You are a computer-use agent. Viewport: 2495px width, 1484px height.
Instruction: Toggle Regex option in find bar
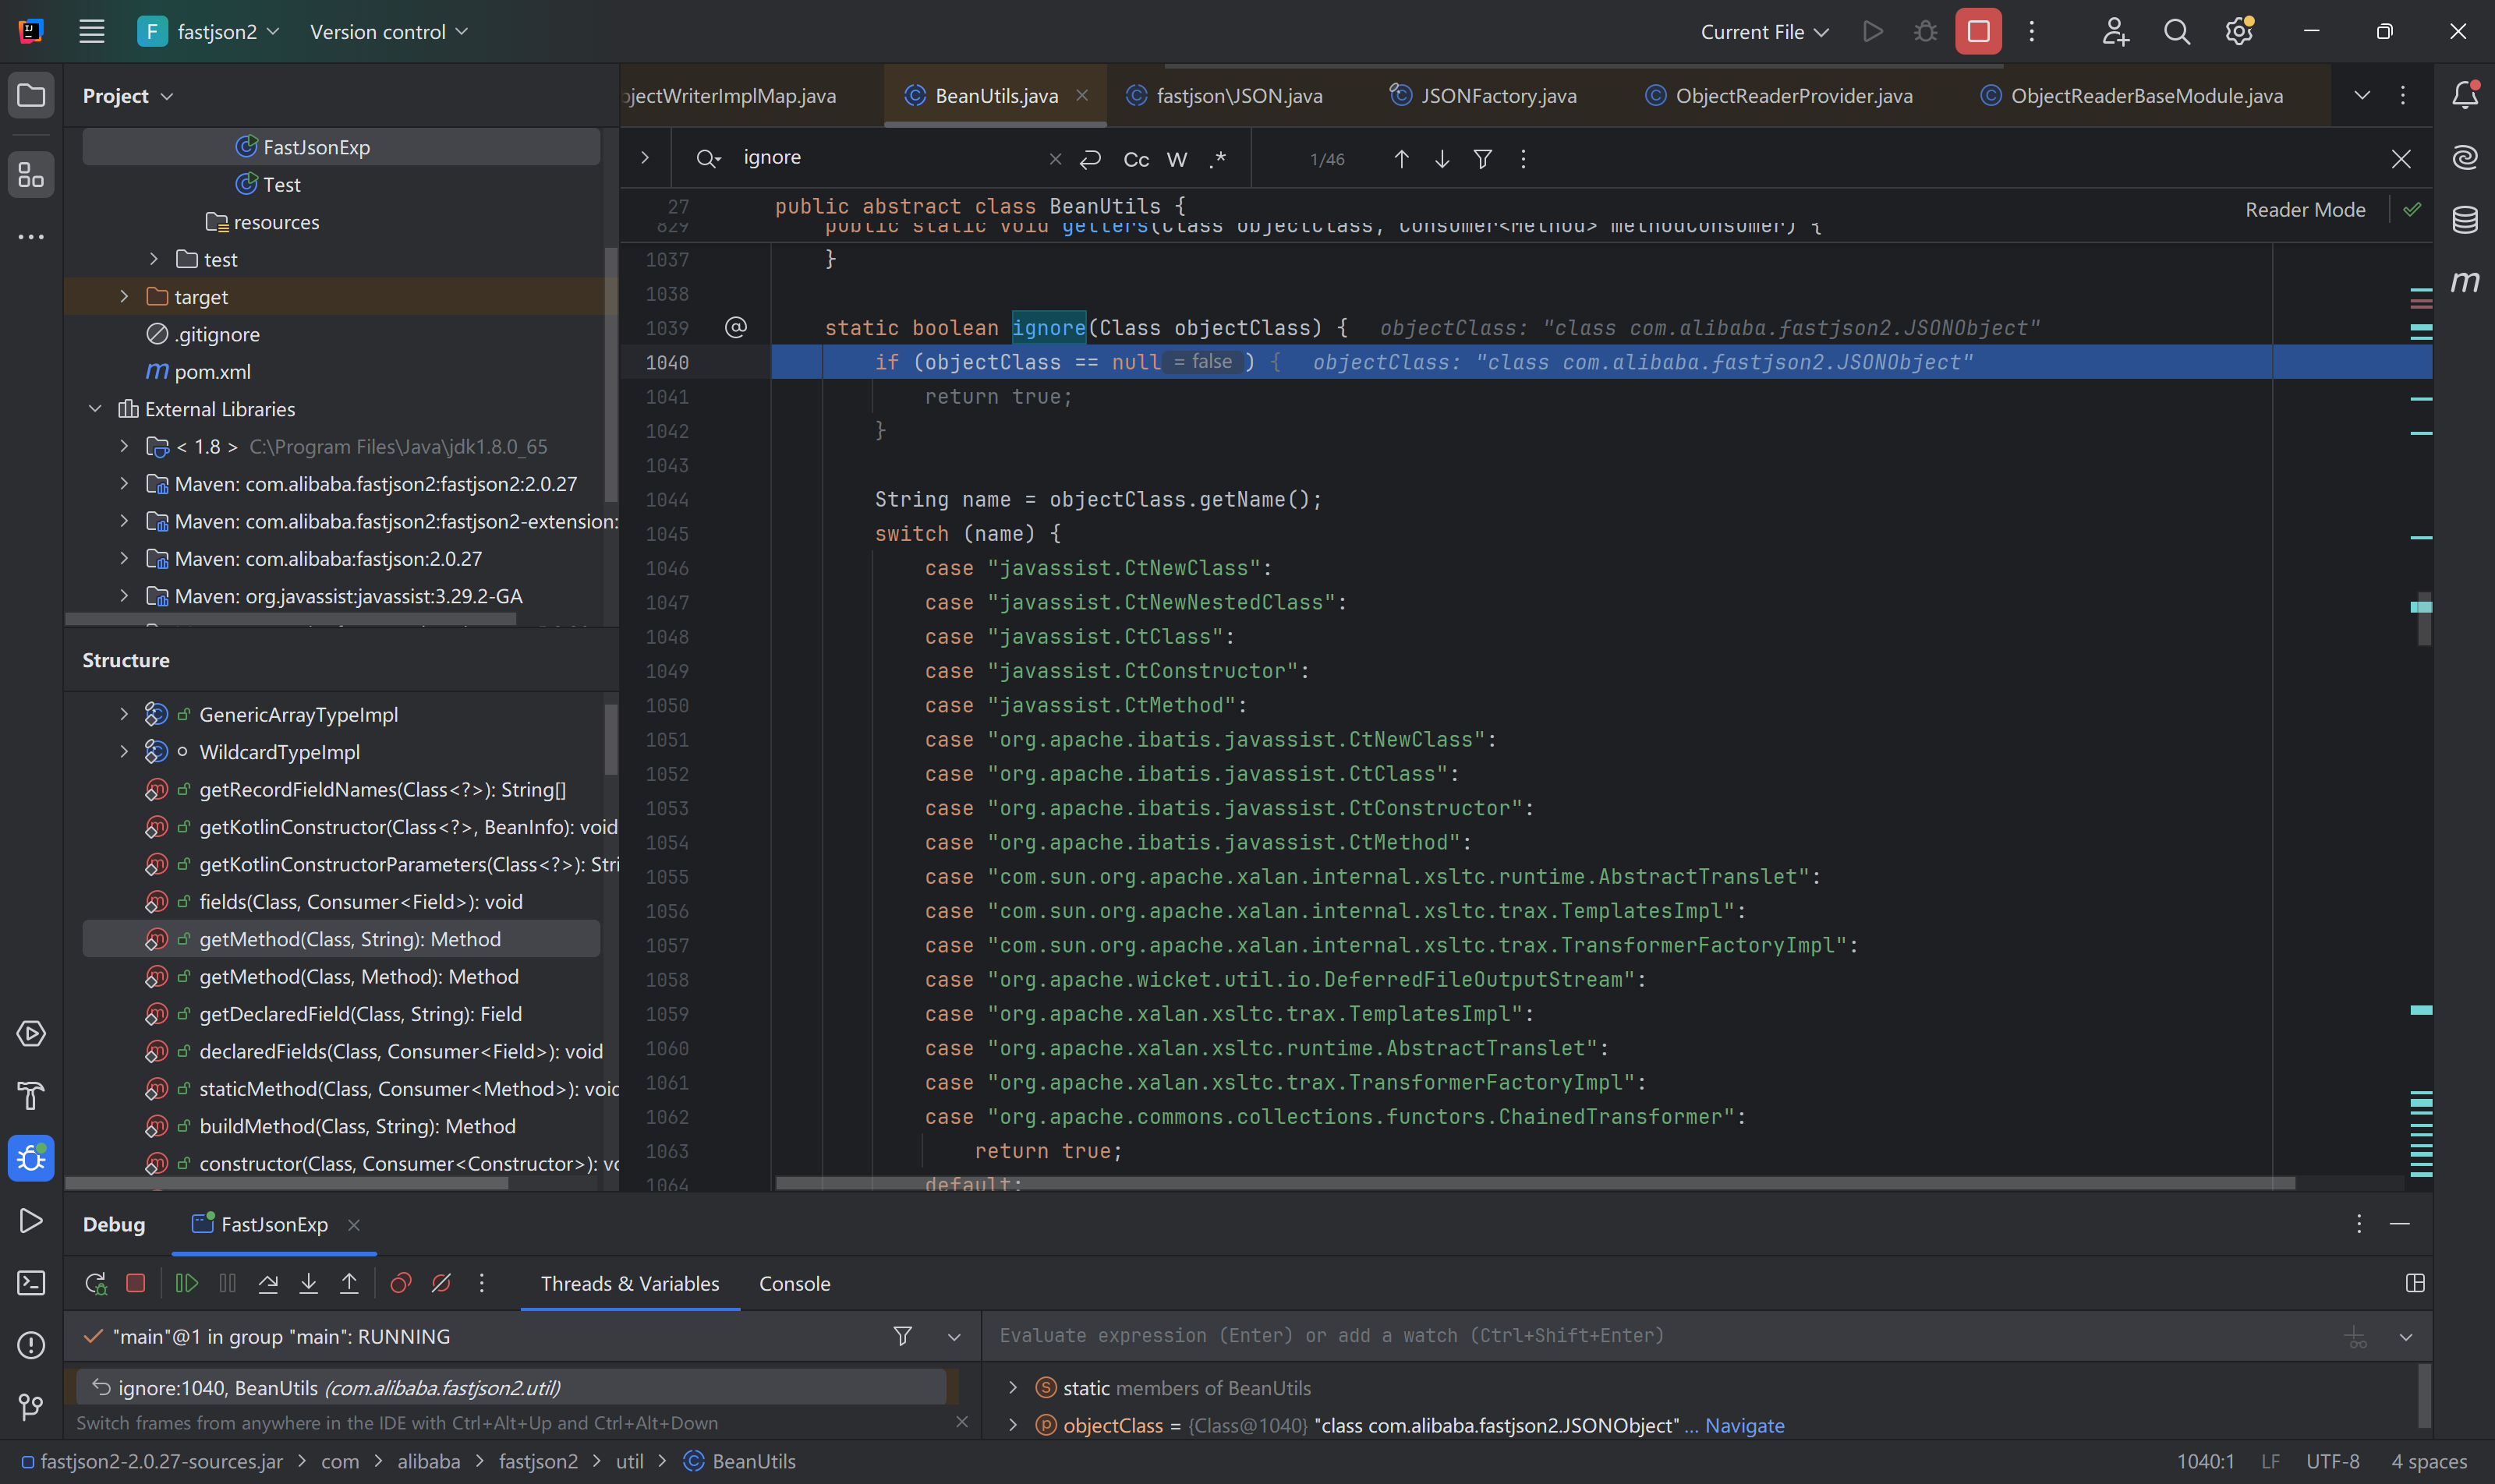coord(1218,159)
